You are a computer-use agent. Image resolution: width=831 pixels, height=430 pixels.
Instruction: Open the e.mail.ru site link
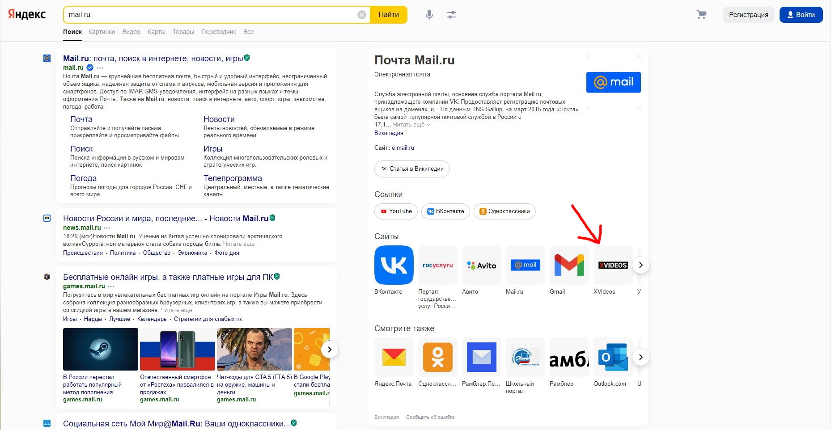pos(403,148)
